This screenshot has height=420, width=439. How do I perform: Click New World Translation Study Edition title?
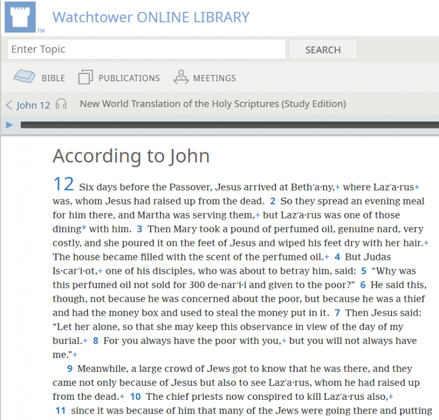click(213, 104)
